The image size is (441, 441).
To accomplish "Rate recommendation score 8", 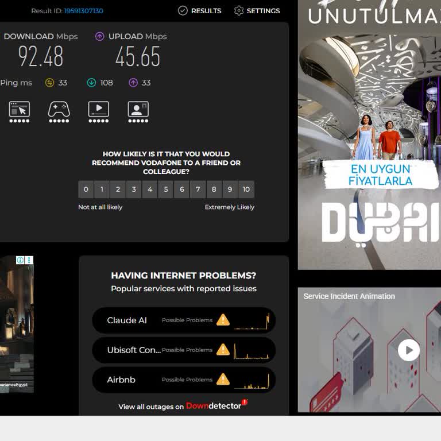I will click(214, 189).
